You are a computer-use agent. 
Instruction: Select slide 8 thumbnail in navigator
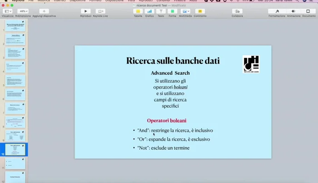[x=15, y=122]
